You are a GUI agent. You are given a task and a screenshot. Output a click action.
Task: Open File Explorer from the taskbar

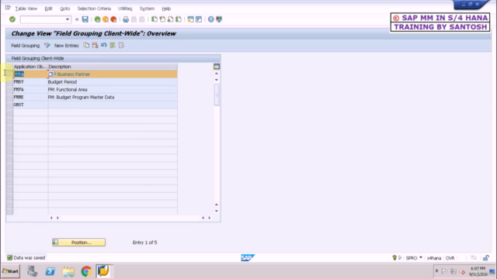[x=68, y=271]
